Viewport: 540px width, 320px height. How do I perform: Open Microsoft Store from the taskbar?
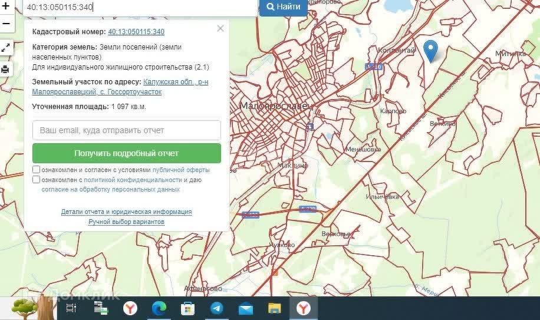pyautogui.click(x=187, y=308)
